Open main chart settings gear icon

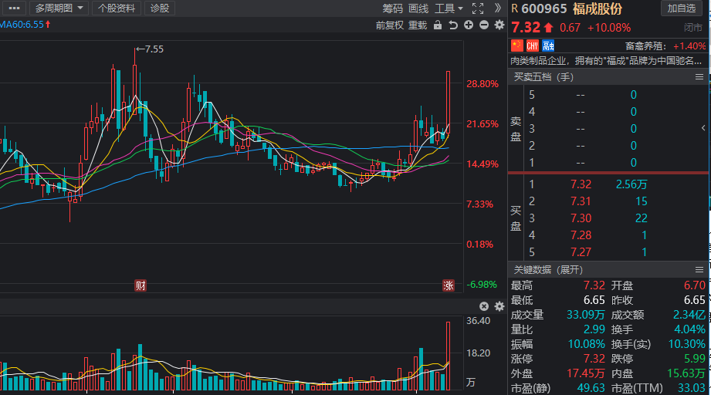tap(499, 25)
